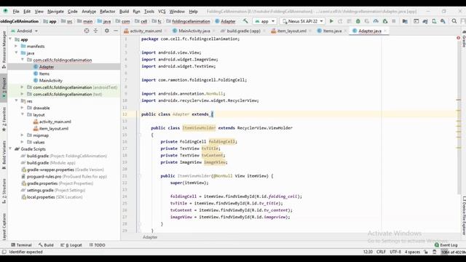Open the VCS menu
Image resolution: width=466 pixels, height=262 pixels.
(x=162, y=12)
